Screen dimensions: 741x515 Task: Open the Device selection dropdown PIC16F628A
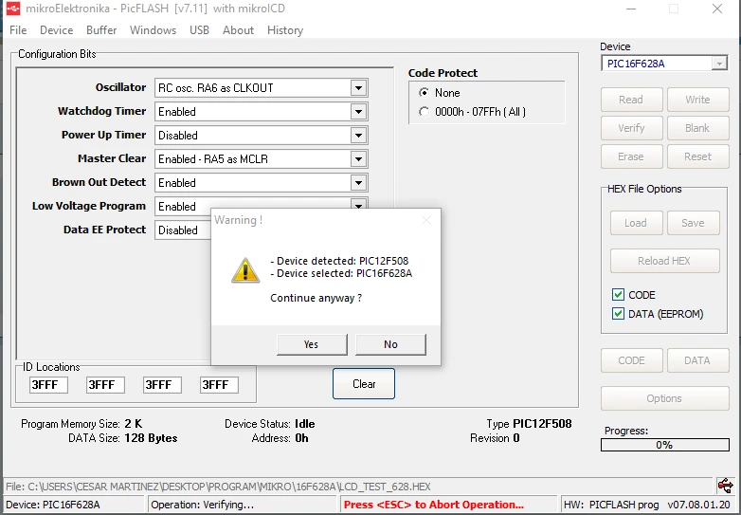coord(719,64)
